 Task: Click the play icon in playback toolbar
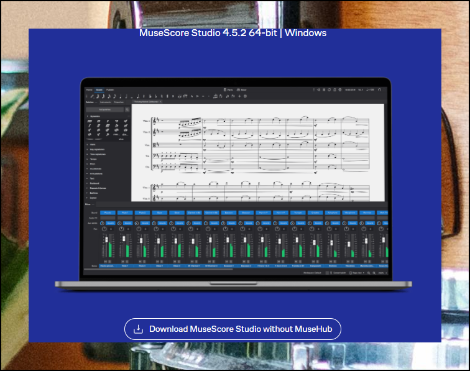point(324,89)
